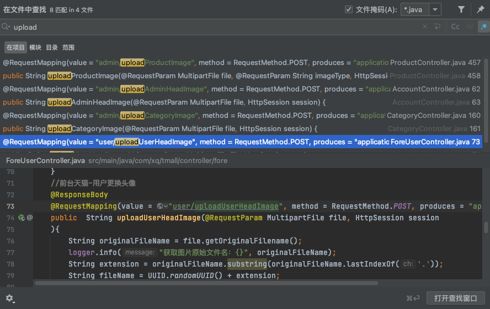
Task: Click the line 74 gutter bean icon
Action: (21, 218)
